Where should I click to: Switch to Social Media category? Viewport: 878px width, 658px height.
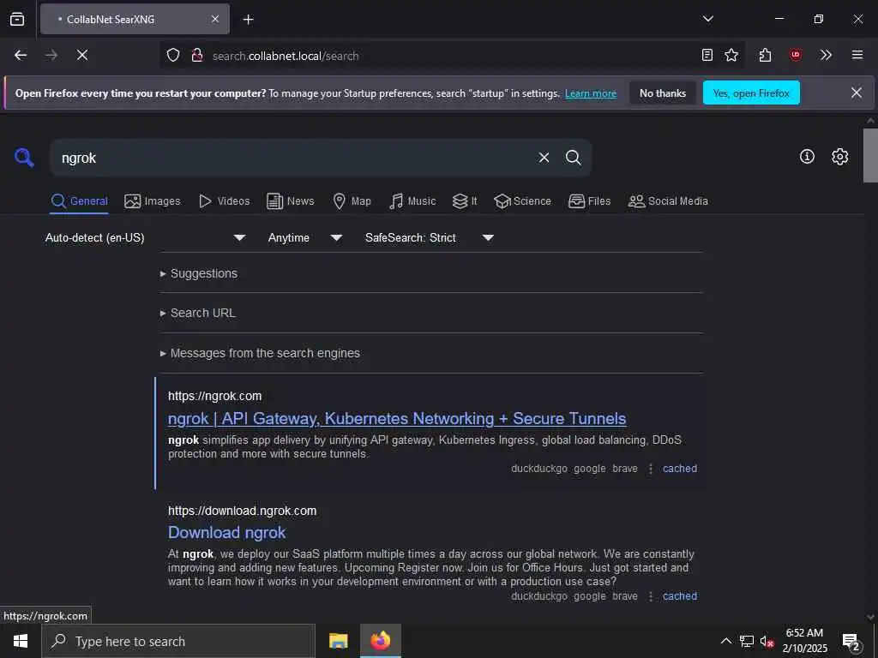(668, 201)
